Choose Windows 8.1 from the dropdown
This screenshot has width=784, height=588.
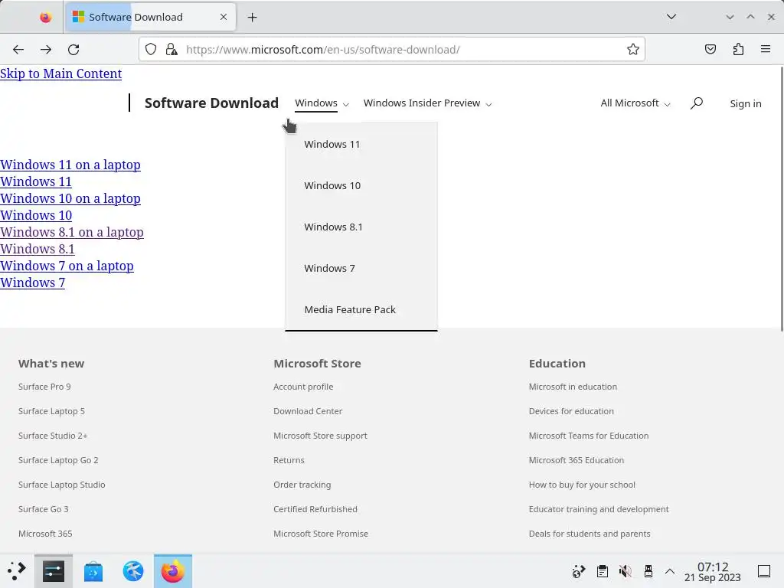361,227
